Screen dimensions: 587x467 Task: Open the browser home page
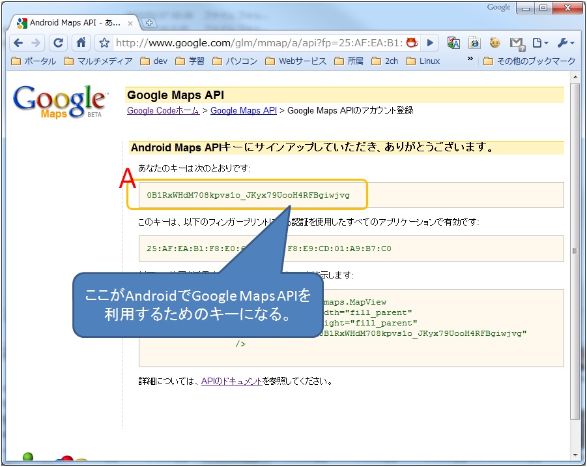81,43
